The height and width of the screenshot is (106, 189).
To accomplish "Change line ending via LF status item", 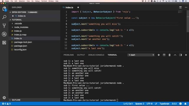I will click(156, 104).
